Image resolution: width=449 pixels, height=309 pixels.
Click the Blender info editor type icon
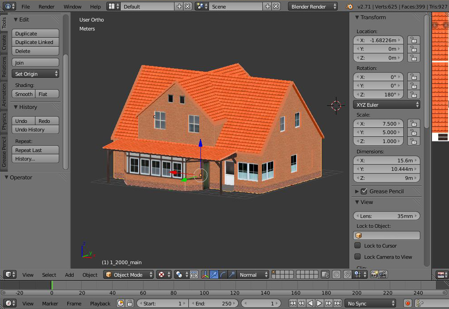click(8, 7)
